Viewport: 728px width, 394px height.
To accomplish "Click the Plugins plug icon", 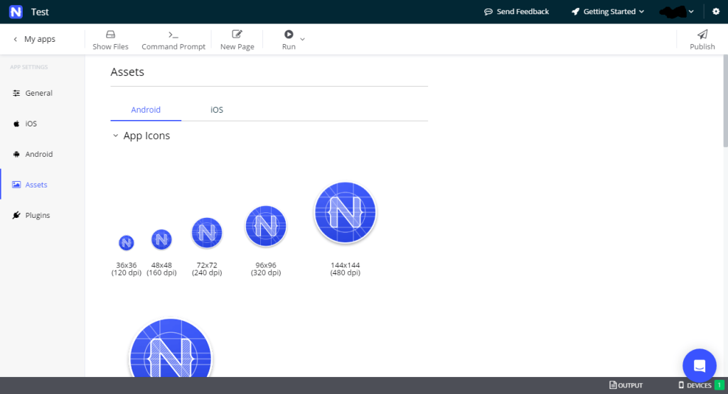I will click(x=16, y=215).
